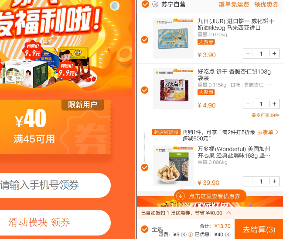
Task: Expand truncated specs of 好吃点 biscuit
Action: pos(270,85)
